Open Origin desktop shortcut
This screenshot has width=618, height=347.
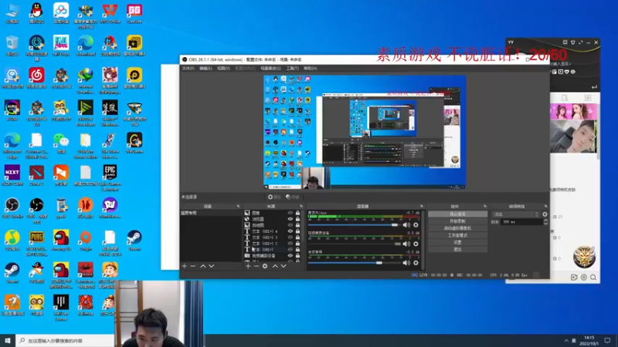(86, 241)
